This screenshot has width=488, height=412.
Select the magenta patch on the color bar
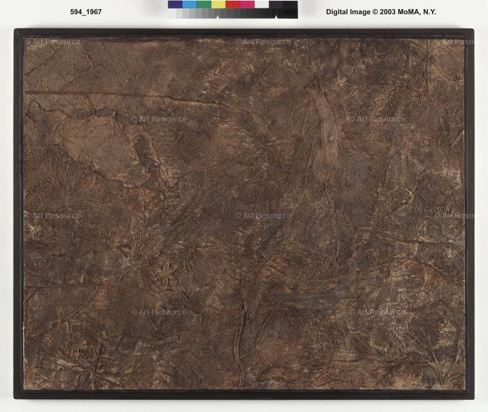point(247,5)
